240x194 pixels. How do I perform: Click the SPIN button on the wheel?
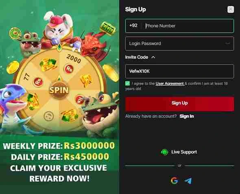tap(59, 90)
